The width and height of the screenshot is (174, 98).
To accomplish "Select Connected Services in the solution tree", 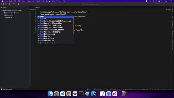I will pyautogui.click(x=11, y=14).
